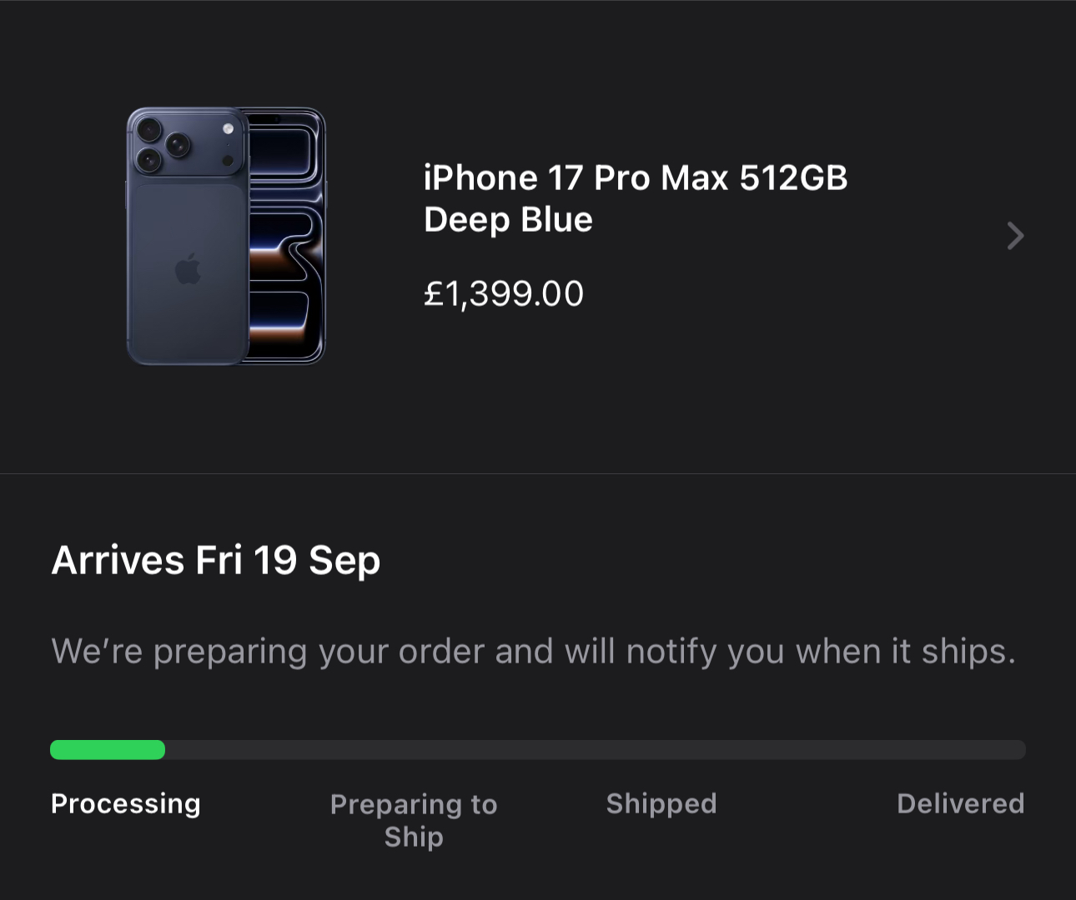This screenshot has height=900, width=1076.
Task: Open order item details chevron arrow
Action: 1014,236
